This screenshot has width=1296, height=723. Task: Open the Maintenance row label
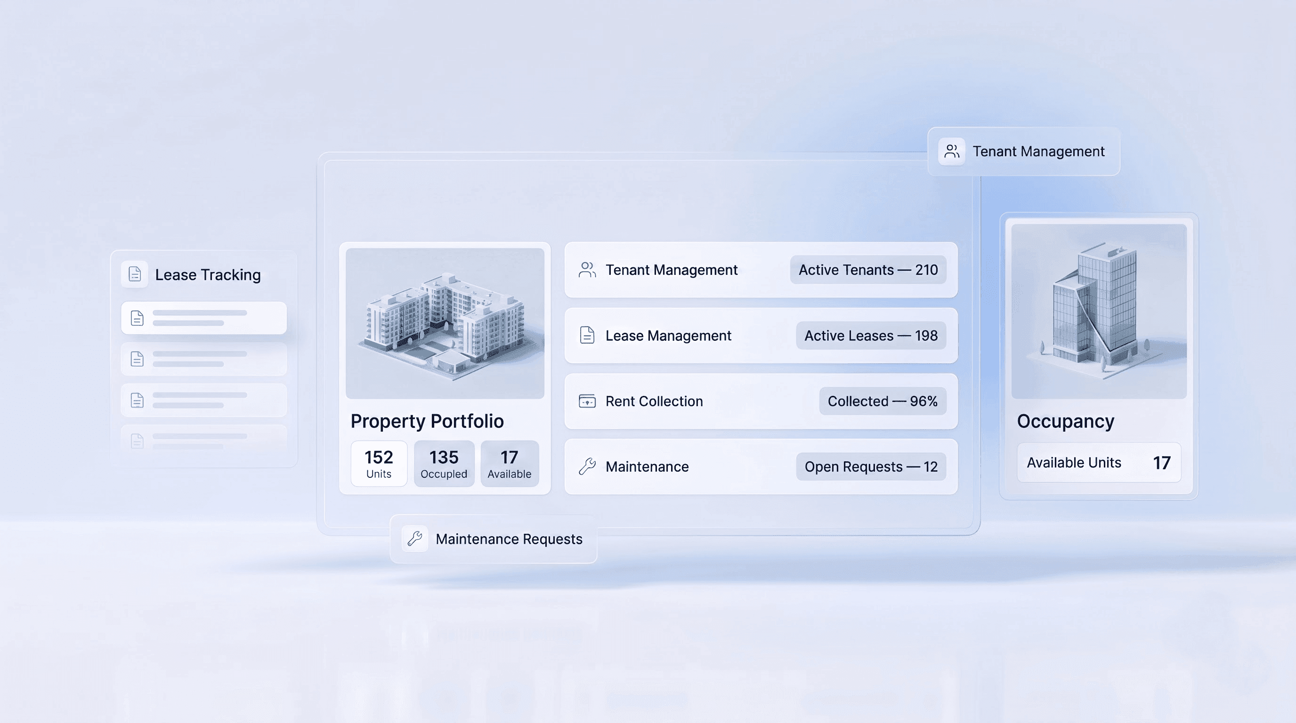click(x=647, y=466)
